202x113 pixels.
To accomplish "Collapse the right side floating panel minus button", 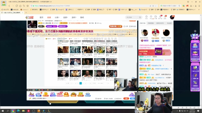I will point(195,31).
